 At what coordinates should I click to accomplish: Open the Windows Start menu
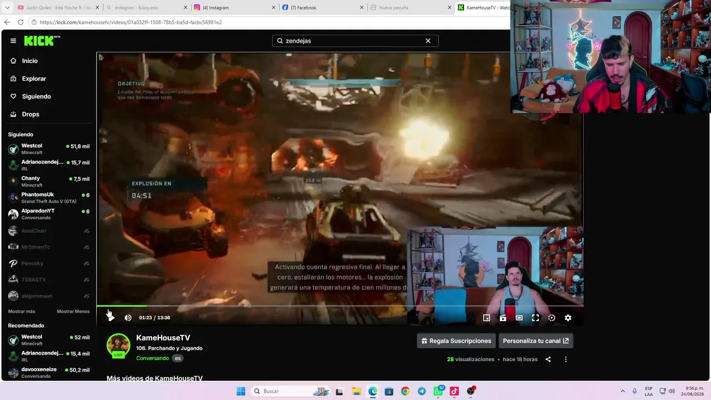[x=241, y=391]
